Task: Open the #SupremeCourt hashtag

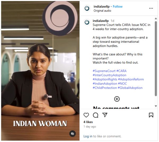Action: pyautogui.click(x=104, y=71)
